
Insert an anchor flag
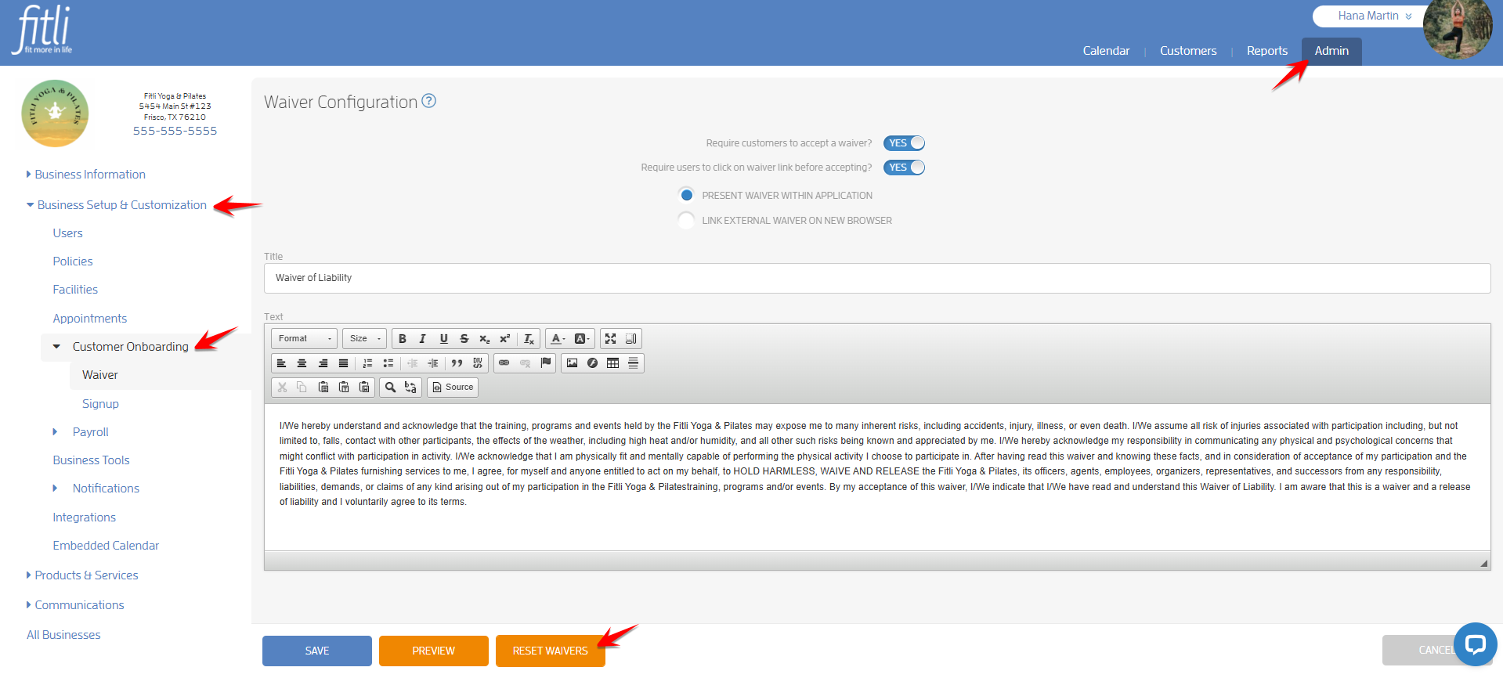545,363
